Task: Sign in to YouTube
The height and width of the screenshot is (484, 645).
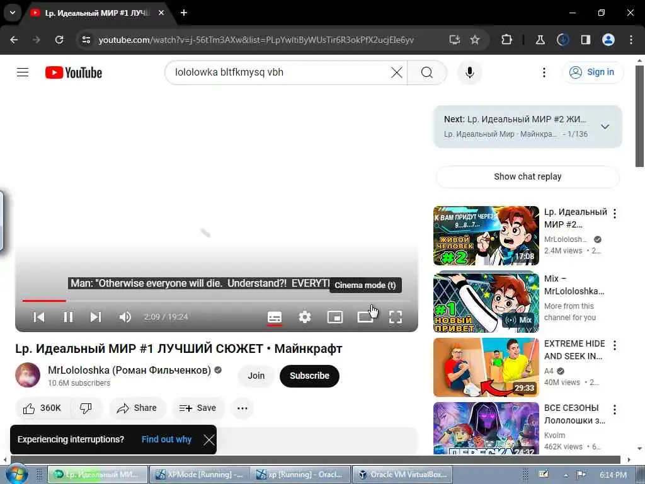Action: 592,72
